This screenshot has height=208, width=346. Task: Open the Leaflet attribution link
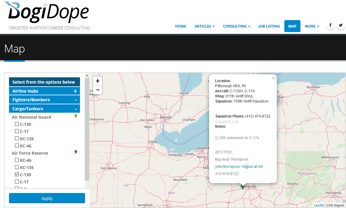[x=319, y=205]
